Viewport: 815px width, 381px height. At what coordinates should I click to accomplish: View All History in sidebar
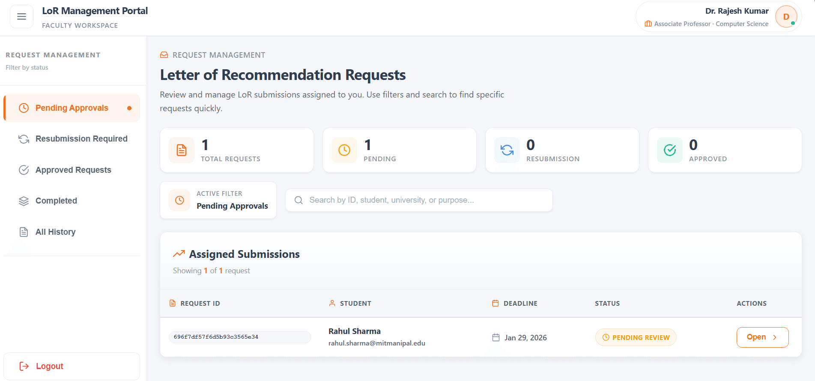click(56, 232)
